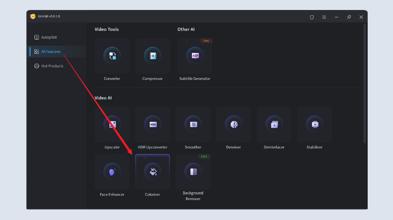Open the skin/theme shirt icon
The width and height of the screenshot is (393, 220).
click(312, 17)
